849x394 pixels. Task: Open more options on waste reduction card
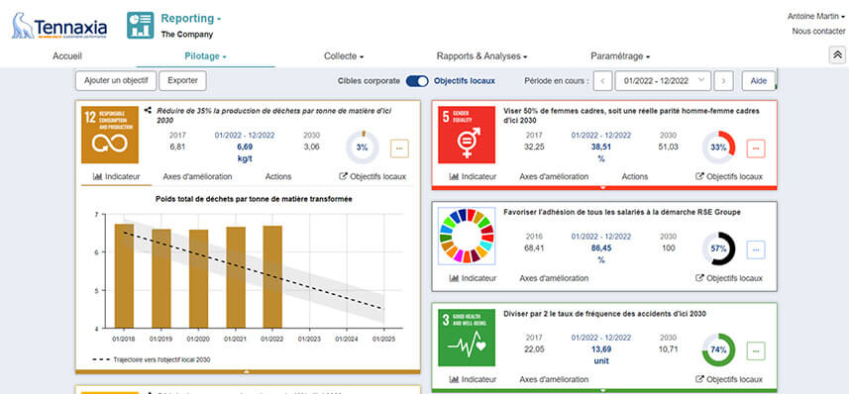click(399, 148)
